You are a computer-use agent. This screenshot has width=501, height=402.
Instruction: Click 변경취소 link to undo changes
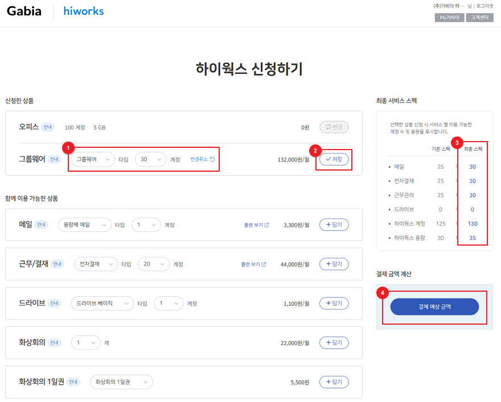(x=203, y=160)
